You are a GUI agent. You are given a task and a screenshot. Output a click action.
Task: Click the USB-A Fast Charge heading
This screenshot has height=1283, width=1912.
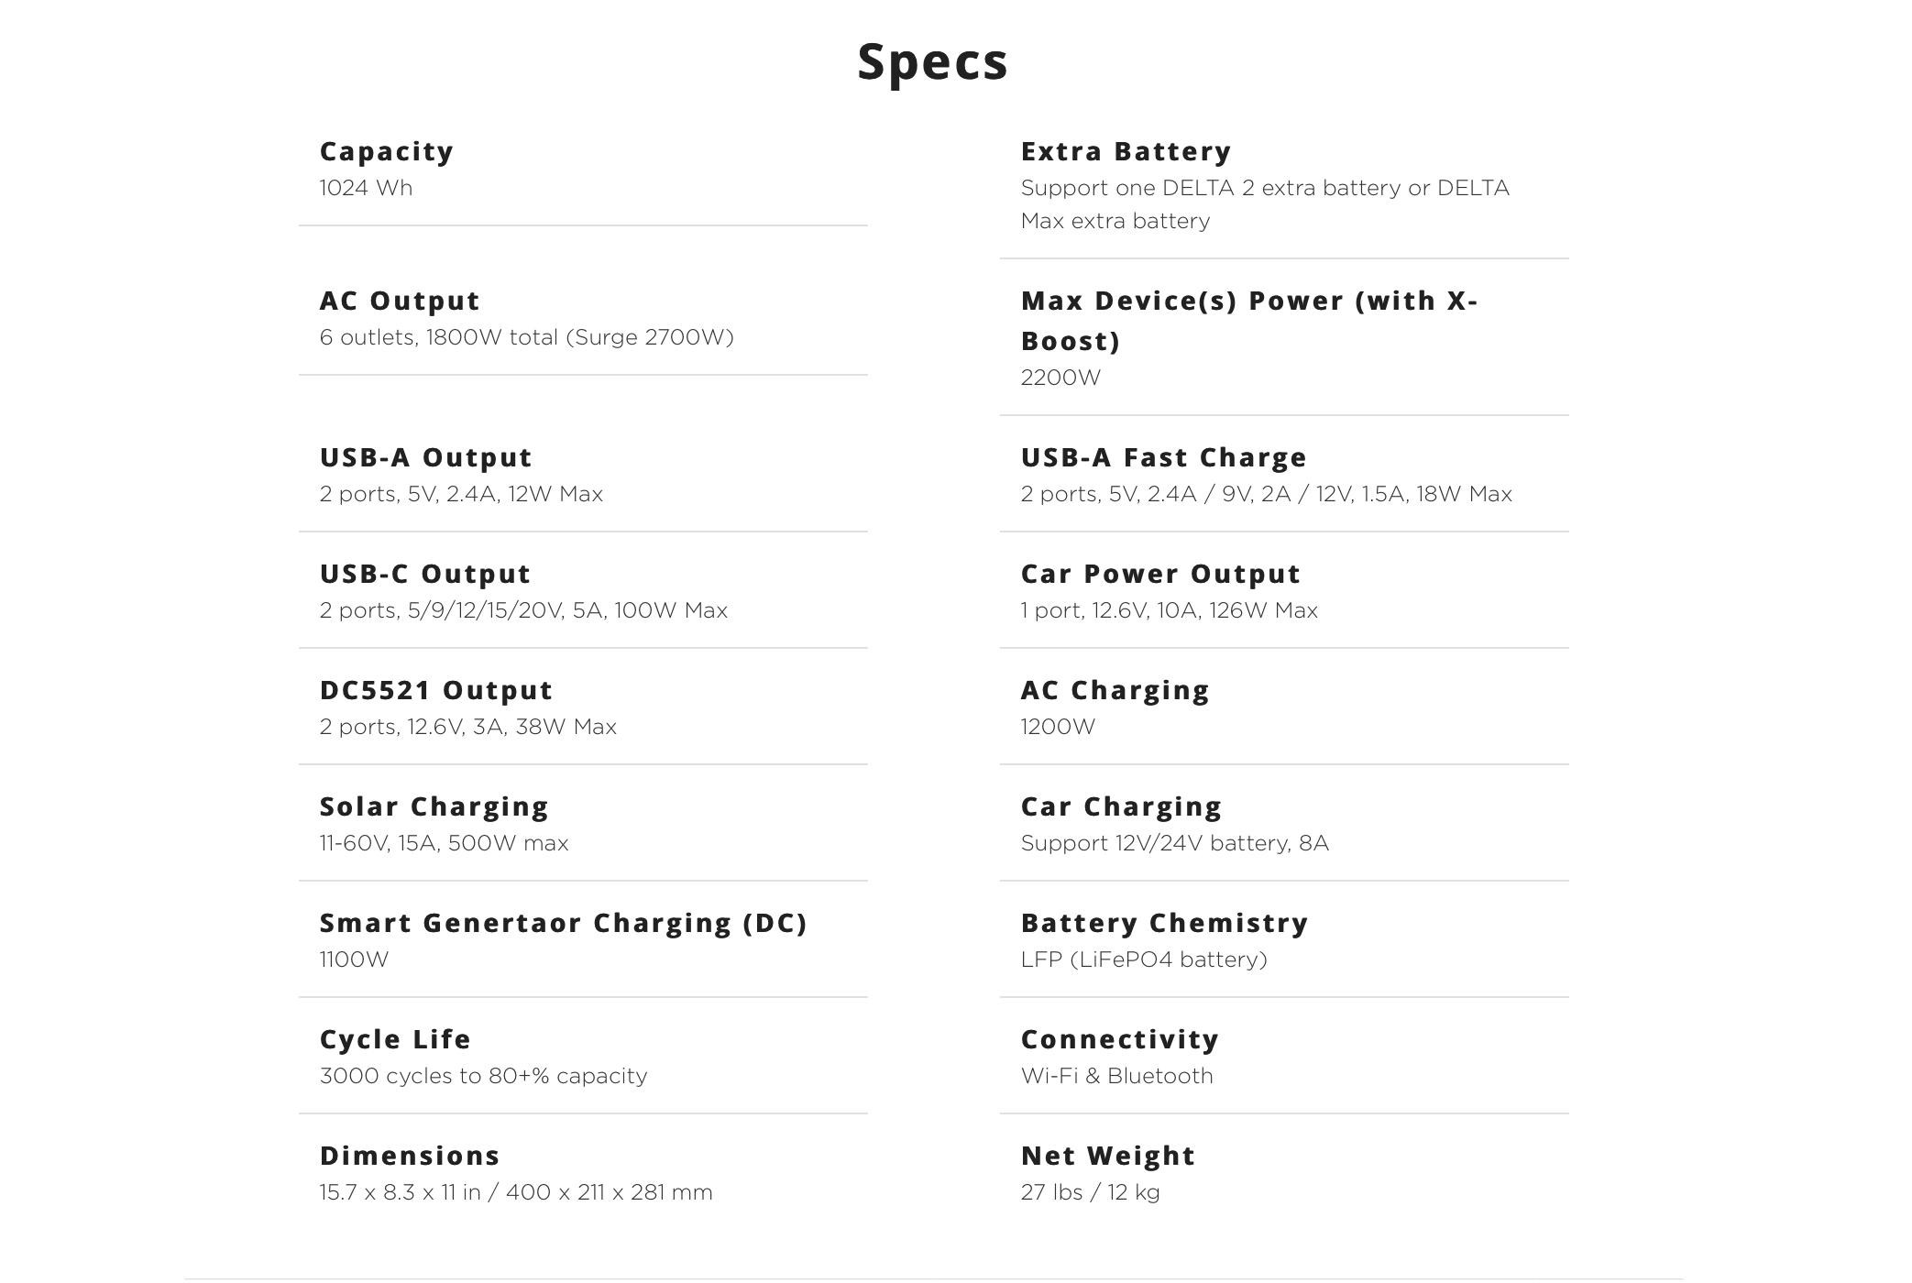[x=1164, y=457]
